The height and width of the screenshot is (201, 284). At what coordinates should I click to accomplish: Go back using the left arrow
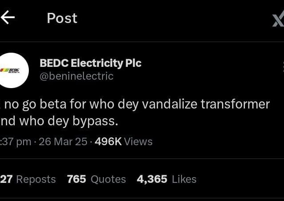[x=8, y=17]
